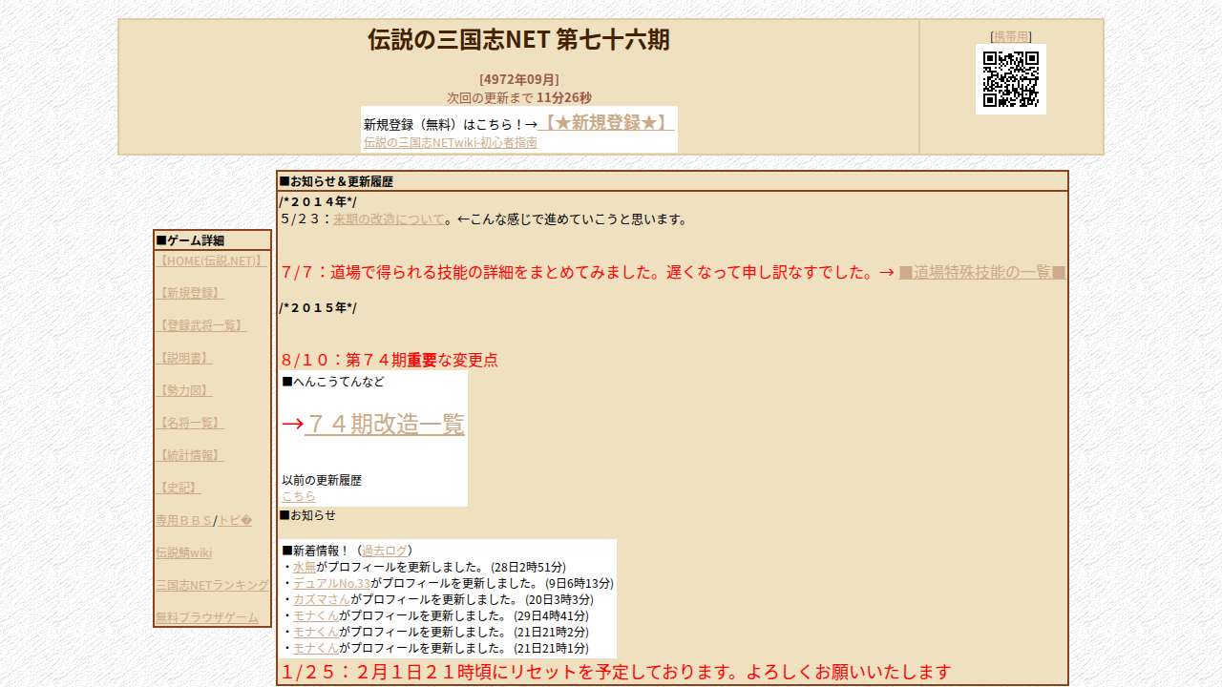Viewport: 1222px width, 687px height.
Task: Open 【説明書】 manual in sidebar
Action: [184, 358]
